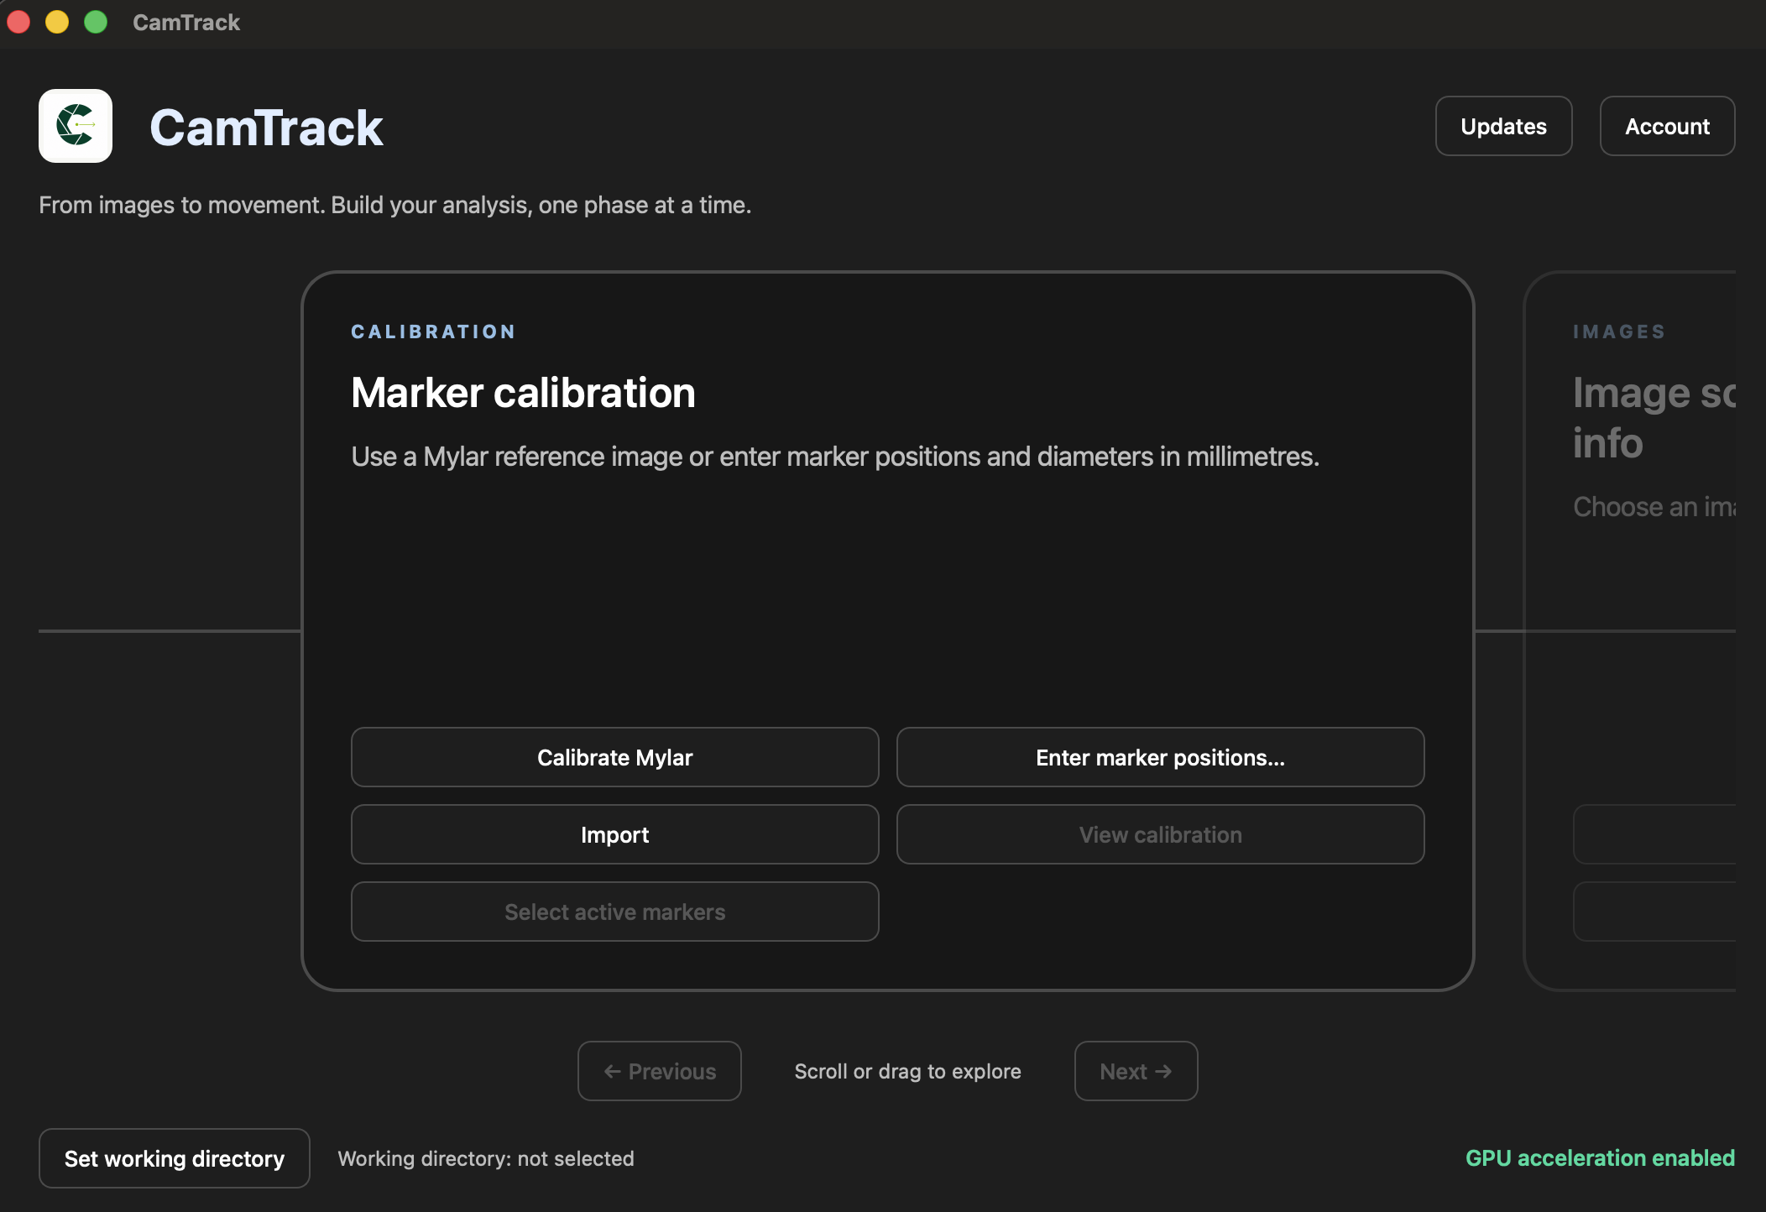The width and height of the screenshot is (1766, 1212).
Task: Open Enter marker positions dialog
Action: pyautogui.click(x=1160, y=757)
